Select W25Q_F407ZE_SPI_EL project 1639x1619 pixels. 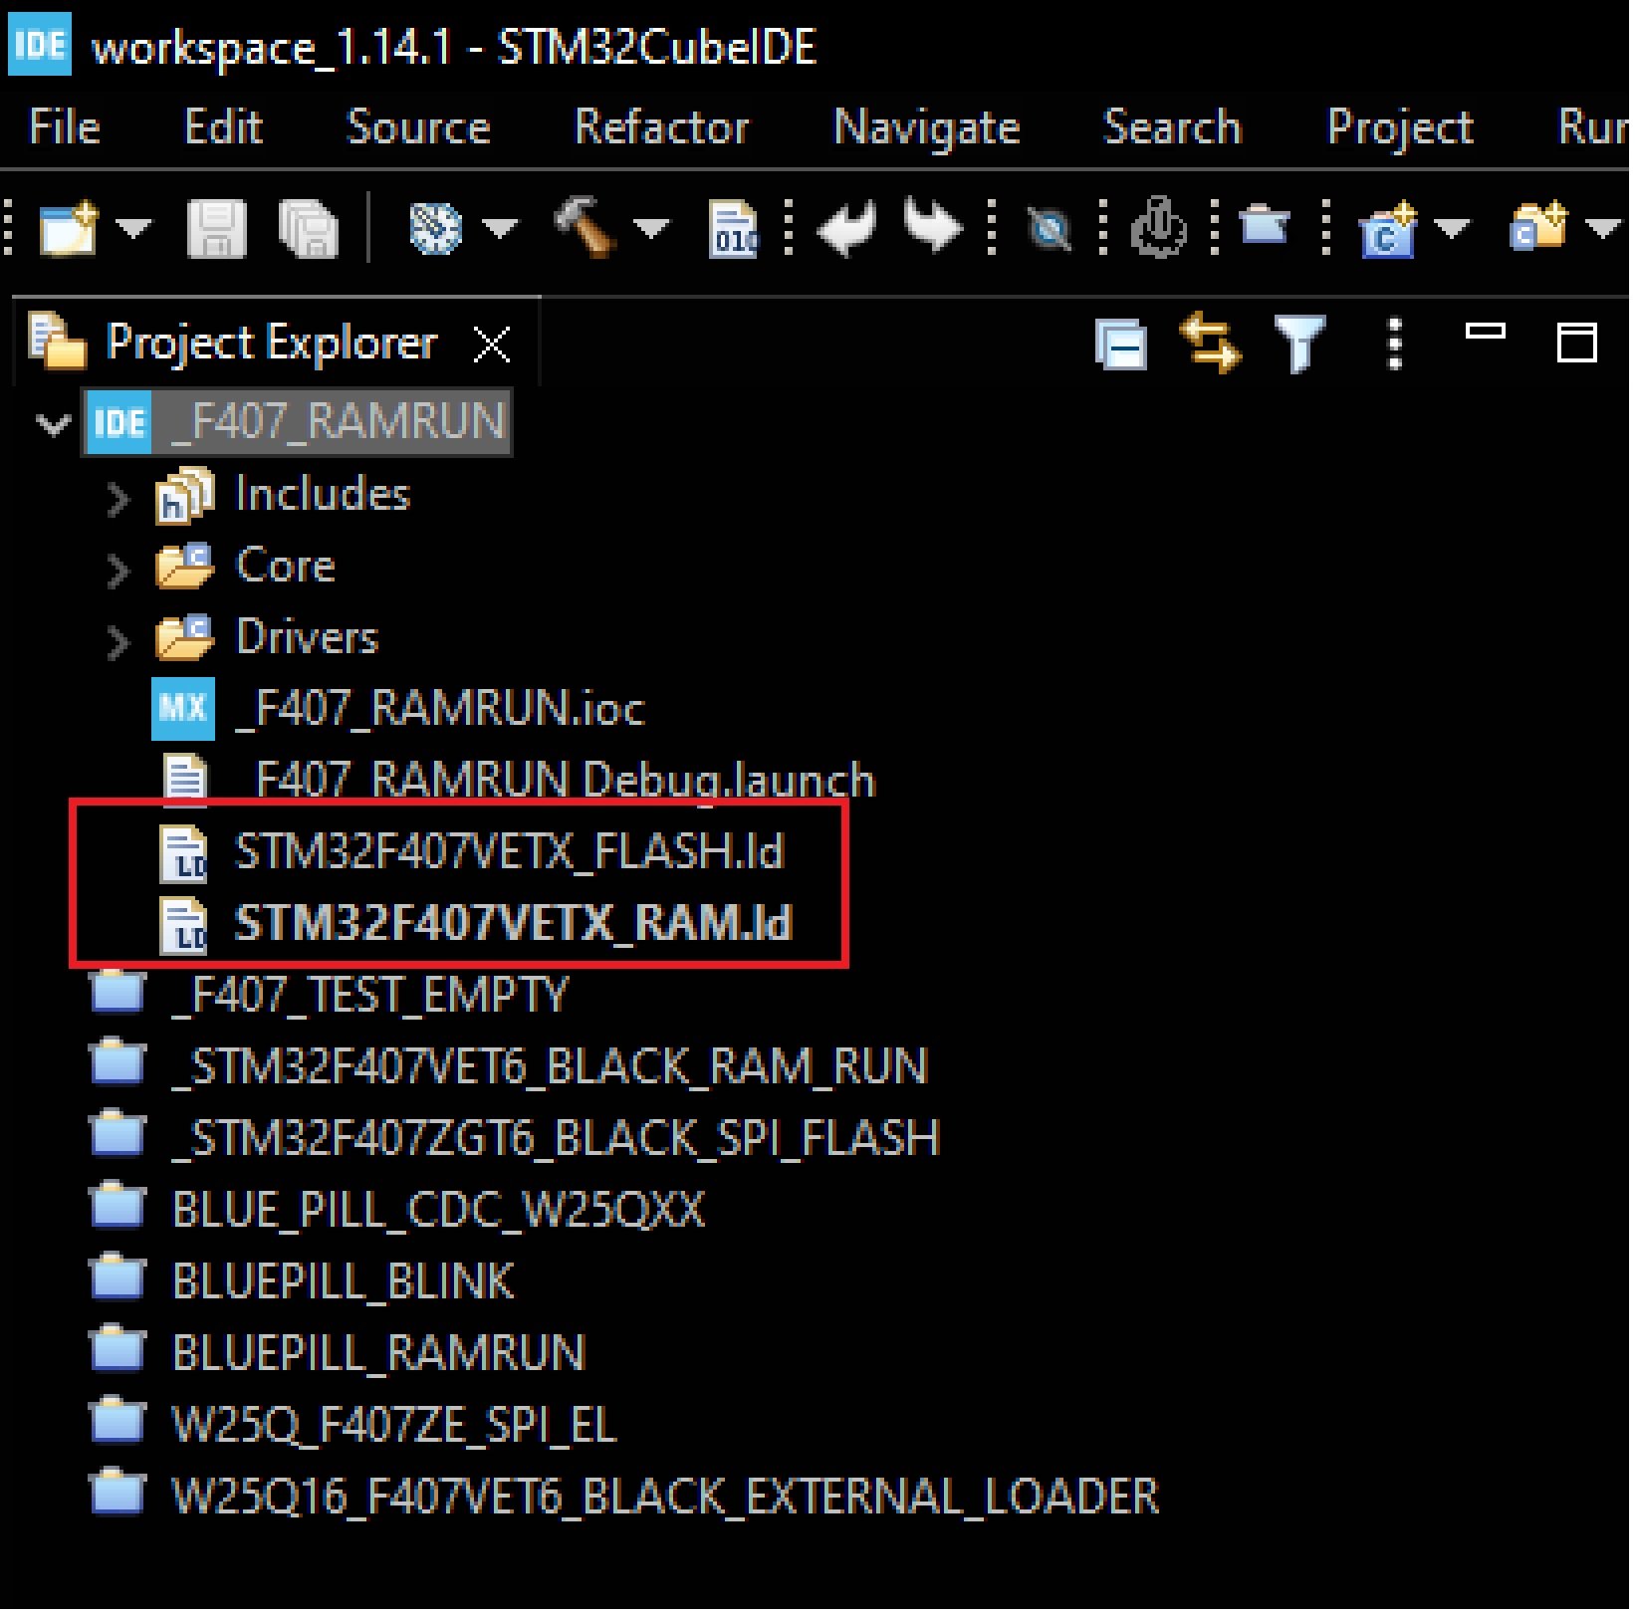(394, 1425)
